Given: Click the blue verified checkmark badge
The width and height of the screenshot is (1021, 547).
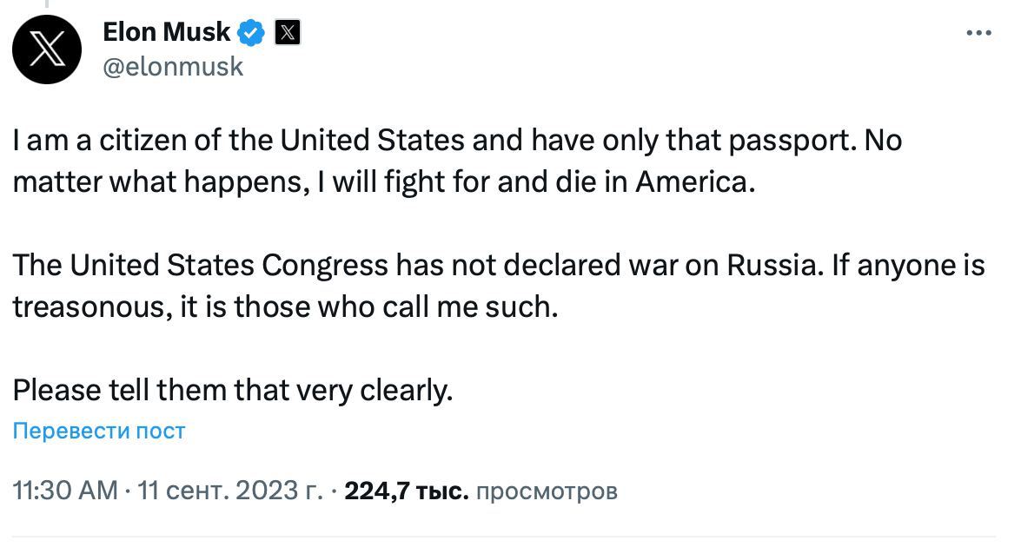Looking at the screenshot, I should (x=252, y=33).
